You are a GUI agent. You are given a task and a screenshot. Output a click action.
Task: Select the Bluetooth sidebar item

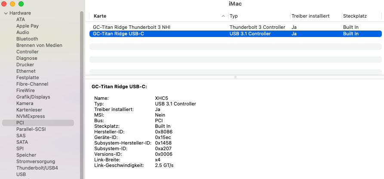[27, 39]
